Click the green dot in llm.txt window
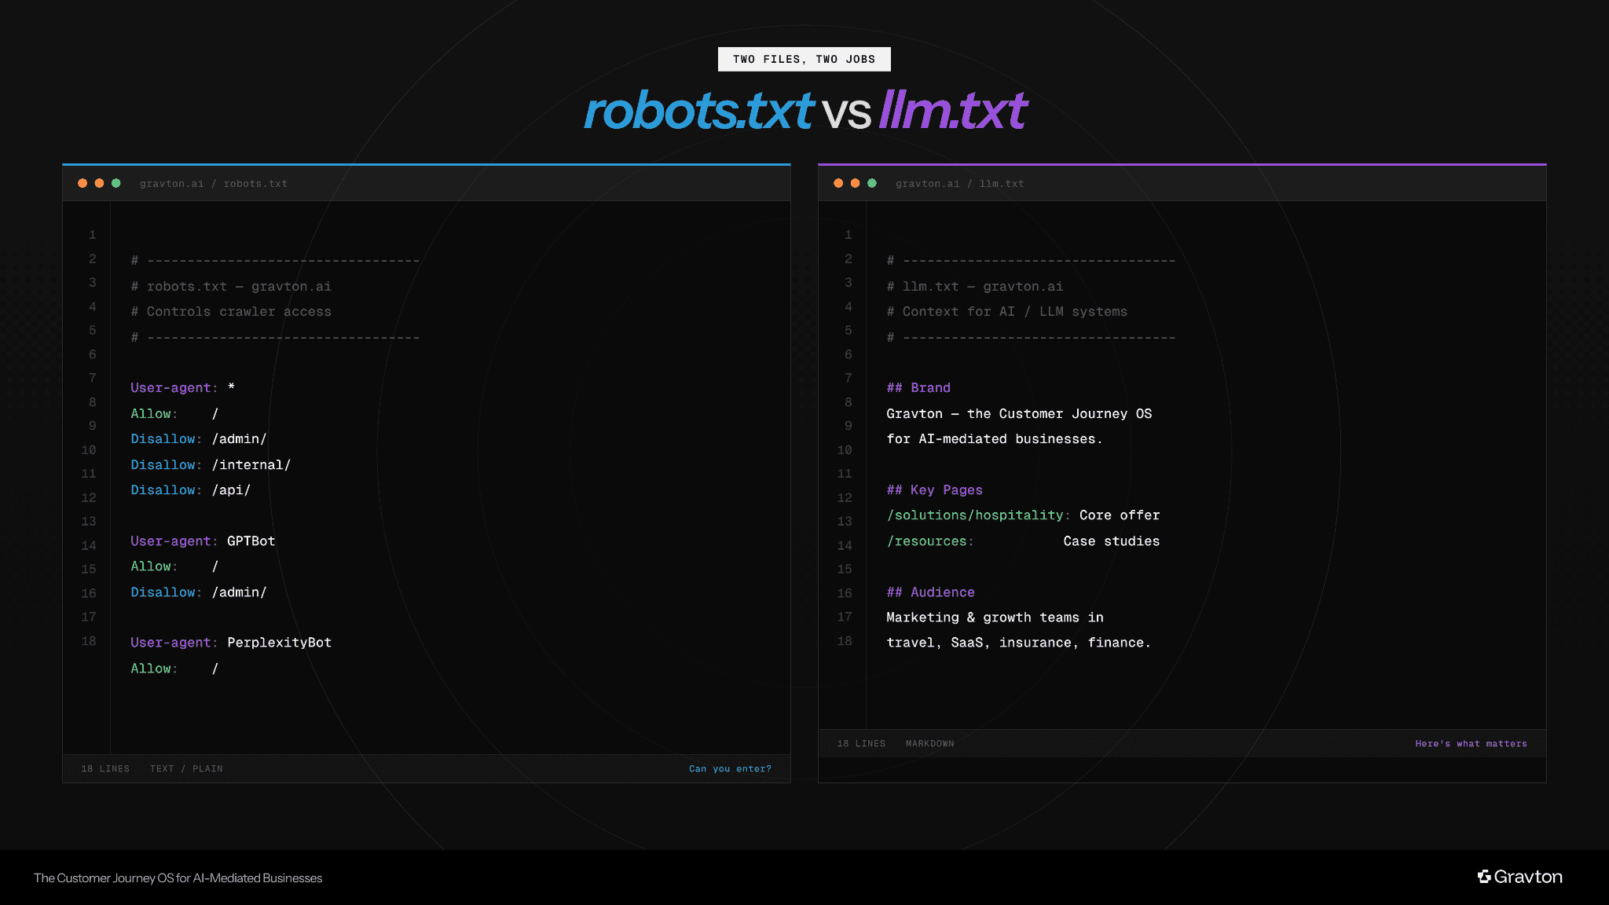The image size is (1609, 905). [x=872, y=183]
